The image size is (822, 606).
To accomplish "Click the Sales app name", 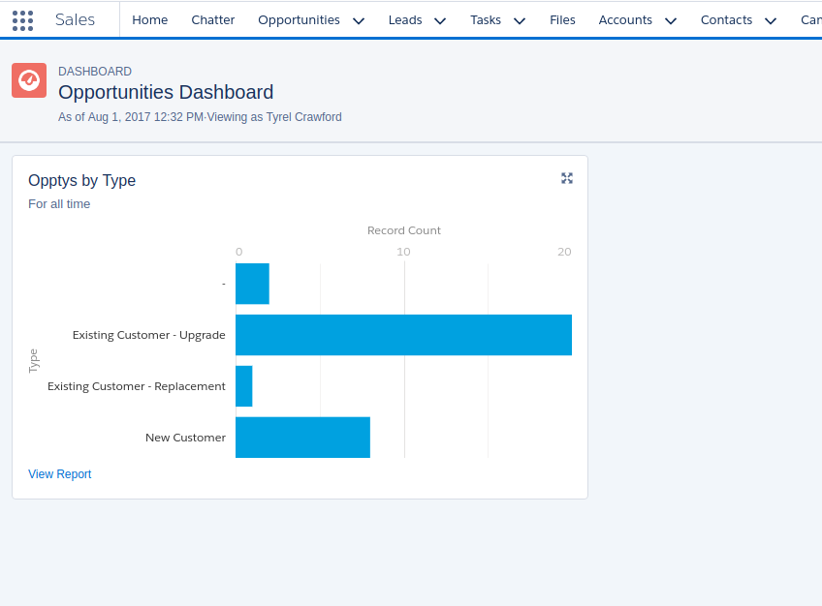I will pos(75,19).
